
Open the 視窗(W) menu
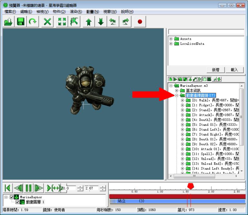click(110, 12)
